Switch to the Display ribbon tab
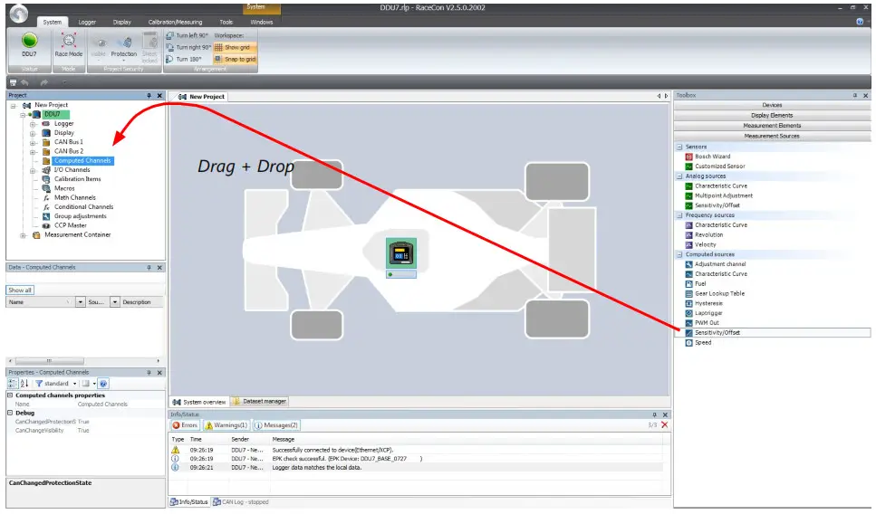The width and height of the screenshot is (876, 514). (121, 23)
